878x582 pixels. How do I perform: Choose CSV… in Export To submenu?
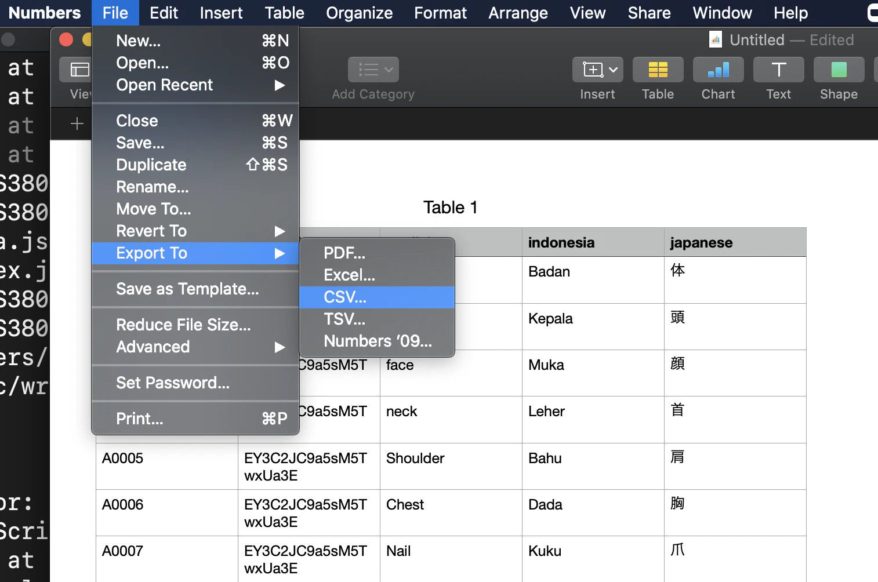(377, 297)
